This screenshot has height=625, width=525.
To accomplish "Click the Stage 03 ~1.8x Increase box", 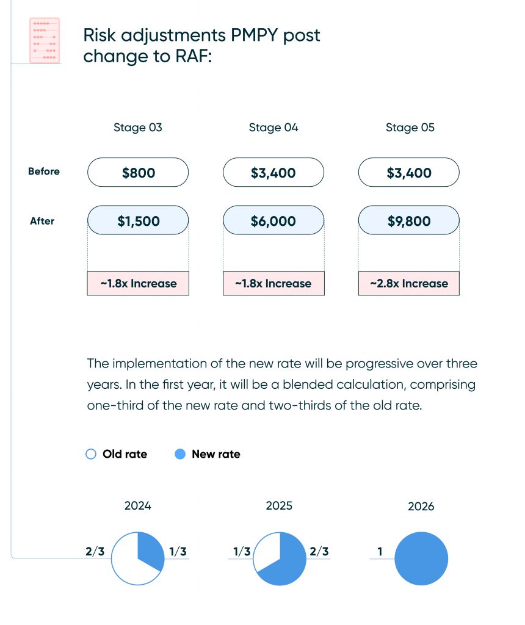I will coord(138,283).
